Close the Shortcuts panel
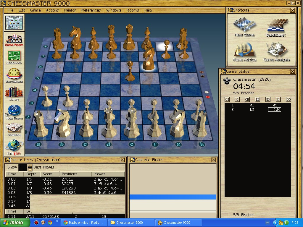The image size is (303, 227). [293, 10]
